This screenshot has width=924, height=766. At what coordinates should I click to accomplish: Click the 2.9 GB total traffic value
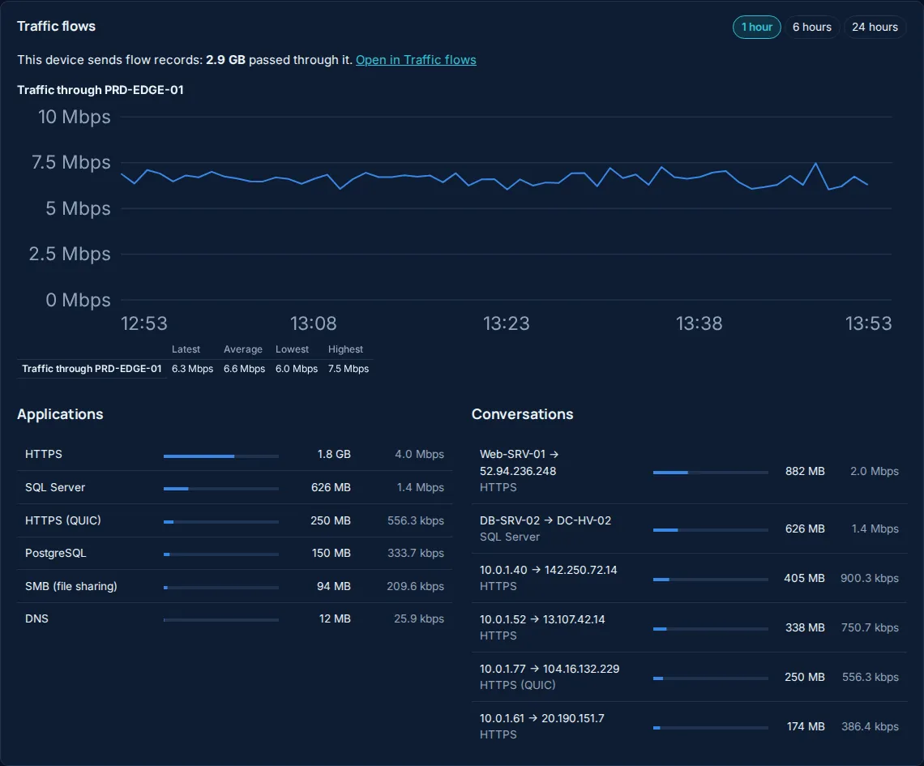coord(225,59)
